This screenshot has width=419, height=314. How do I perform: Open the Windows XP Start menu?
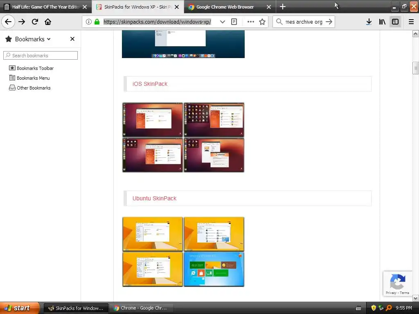click(20, 308)
